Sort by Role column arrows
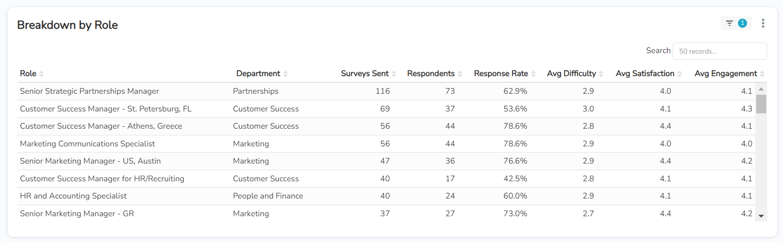Image resolution: width=783 pixels, height=243 pixels. [x=42, y=74]
